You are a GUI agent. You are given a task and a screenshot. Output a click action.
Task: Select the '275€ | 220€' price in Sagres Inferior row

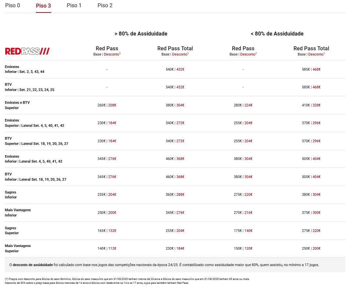coord(243,194)
